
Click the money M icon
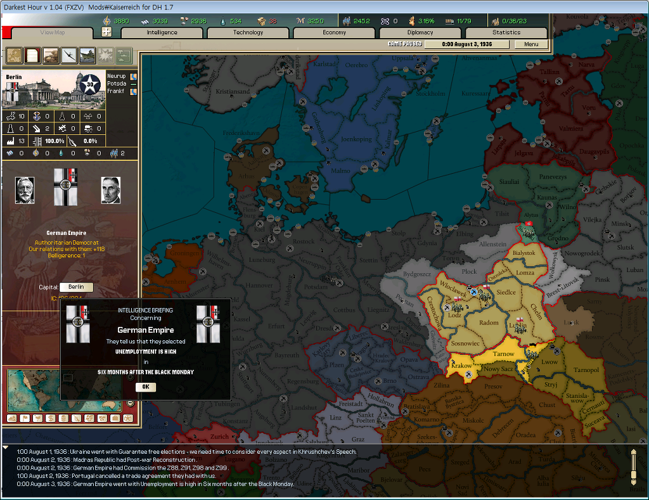point(300,21)
